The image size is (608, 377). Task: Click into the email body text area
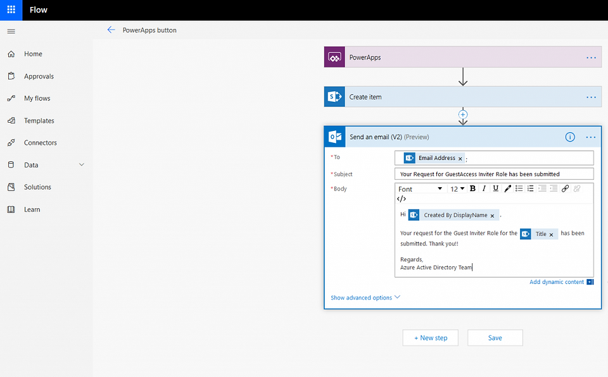pos(494,240)
